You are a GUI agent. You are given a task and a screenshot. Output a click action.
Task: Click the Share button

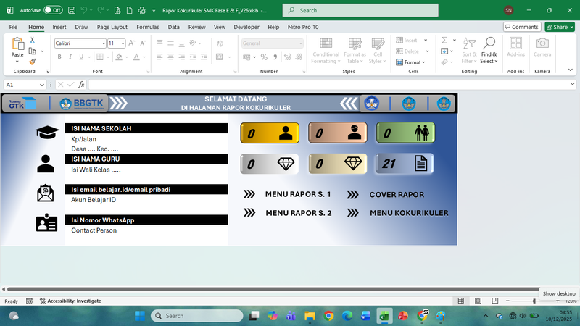pyautogui.click(x=560, y=27)
